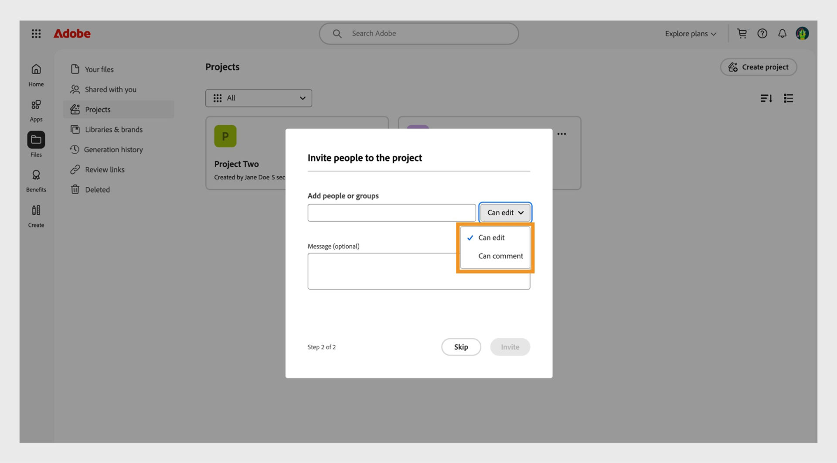837x463 pixels.
Task: Click the Create project button
Action: pyautogui.click(x=759, y=67)
